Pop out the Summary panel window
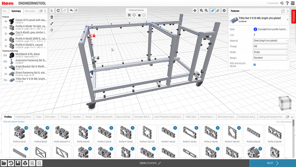This screenshot has height=167, width=296. pos(41,11)
